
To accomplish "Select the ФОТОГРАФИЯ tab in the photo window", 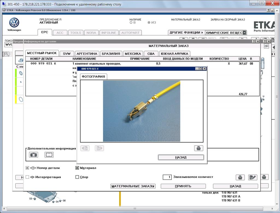I will [x=94, y=77].
